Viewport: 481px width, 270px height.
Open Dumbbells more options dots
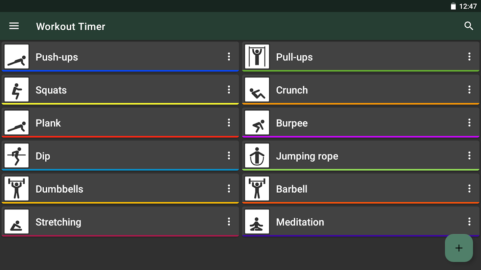(229, 189)
